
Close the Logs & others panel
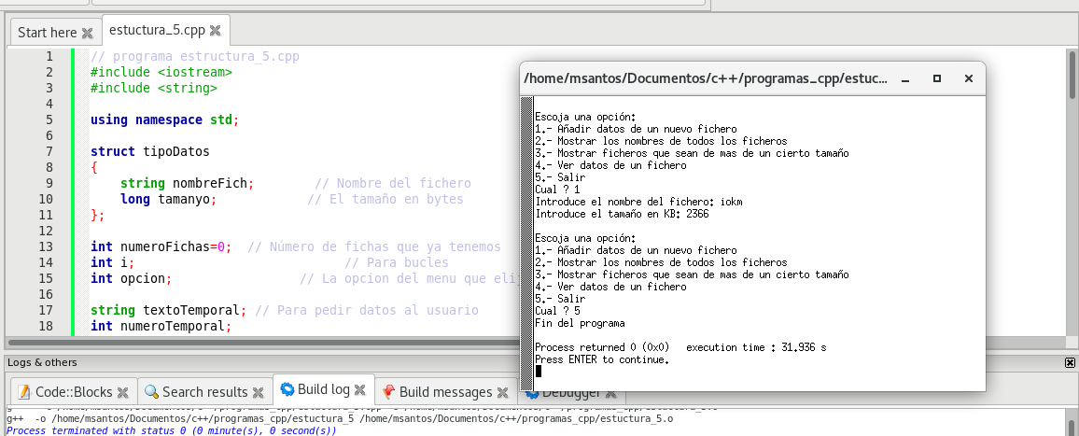[1070, 362]
